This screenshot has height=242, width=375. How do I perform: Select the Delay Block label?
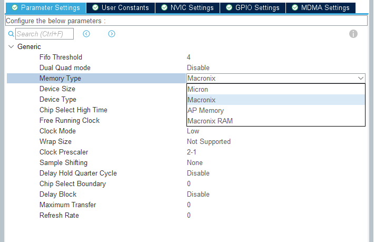tap(58, 194)
